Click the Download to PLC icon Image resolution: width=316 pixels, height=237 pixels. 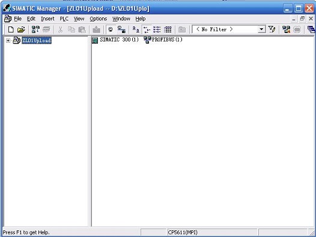click(96, 30)
